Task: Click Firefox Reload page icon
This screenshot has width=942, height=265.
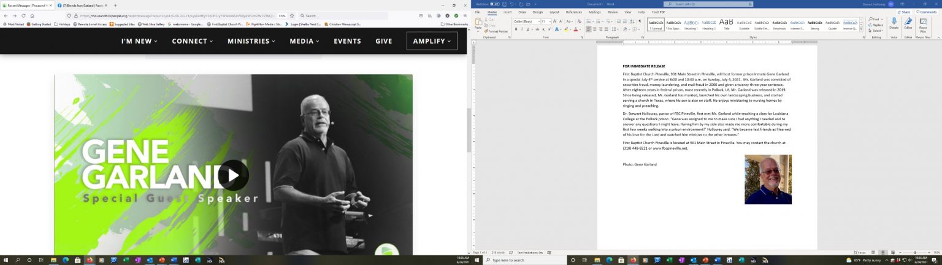Action: (x=23, y=15)
